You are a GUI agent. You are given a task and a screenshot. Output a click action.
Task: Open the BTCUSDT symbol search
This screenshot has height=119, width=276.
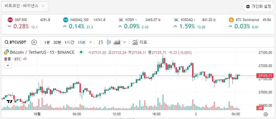15,42
